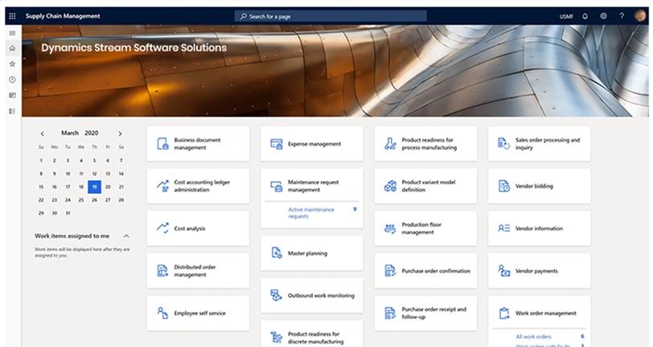Open Favorites star icon in sidebar
The width and height of the screenshot is (653, 347).
tap(12, 64)
